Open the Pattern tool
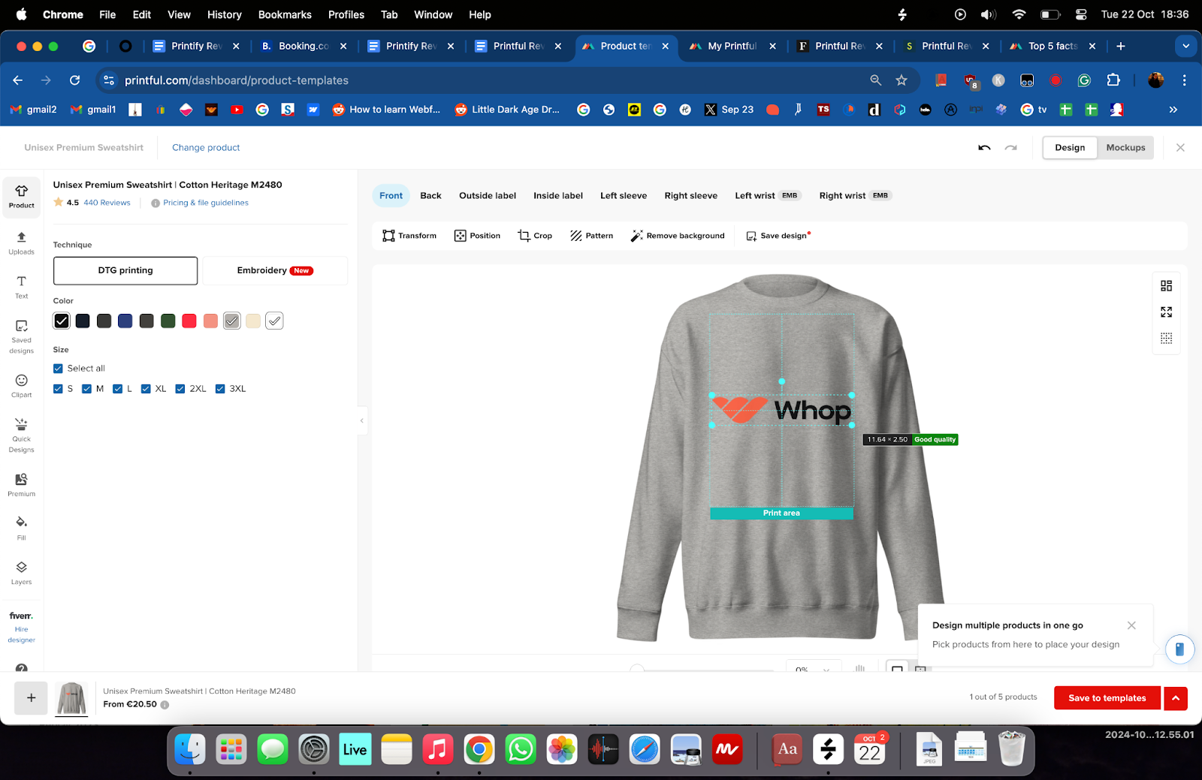 (x=591, y=235)
